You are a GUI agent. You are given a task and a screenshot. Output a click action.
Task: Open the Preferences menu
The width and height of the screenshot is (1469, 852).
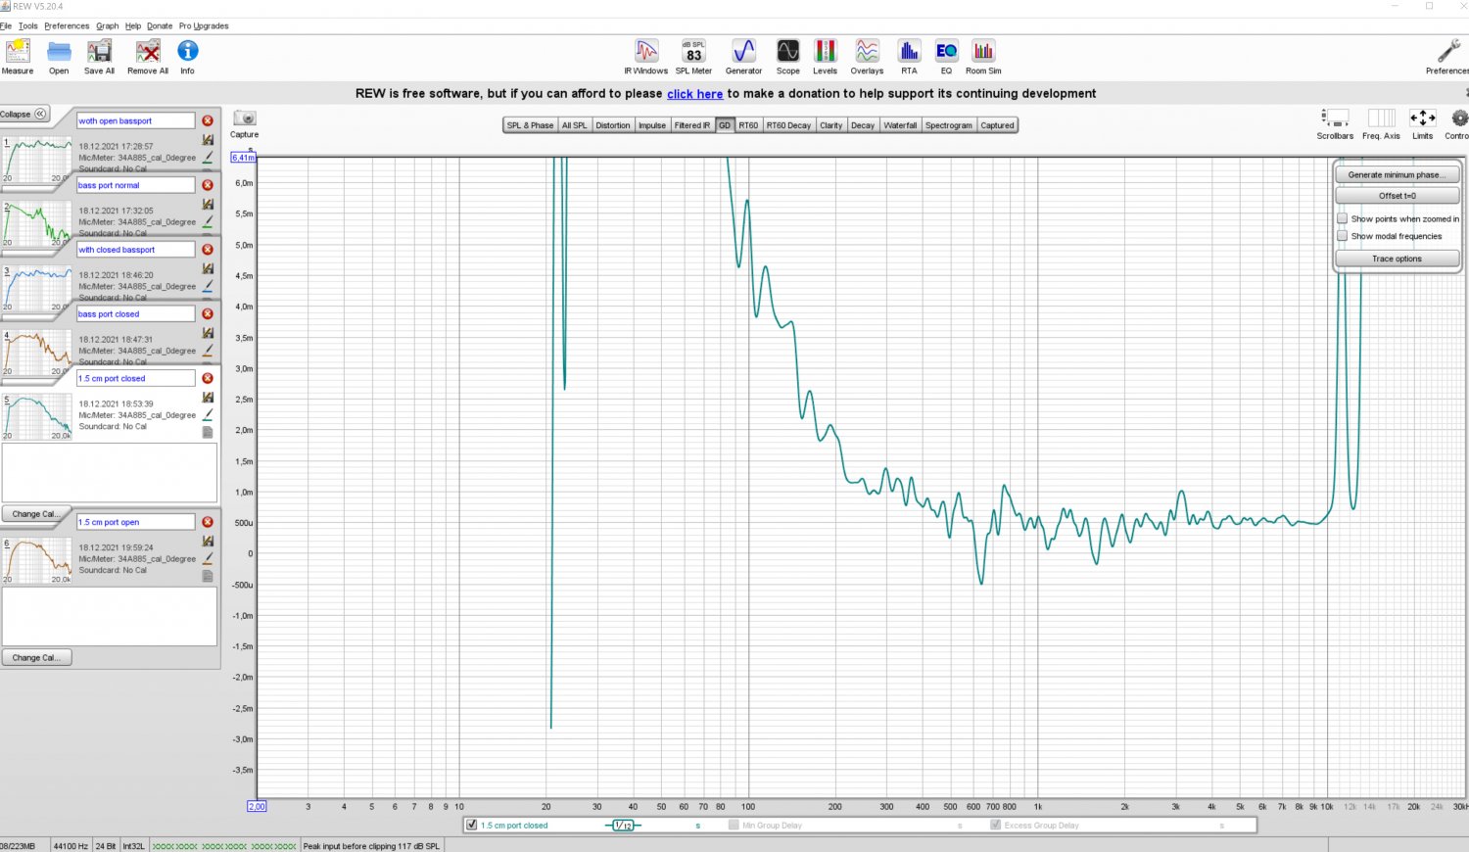tap(67, 26)
